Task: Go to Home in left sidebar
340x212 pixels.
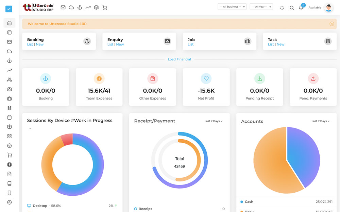Action: coord(10,23)
